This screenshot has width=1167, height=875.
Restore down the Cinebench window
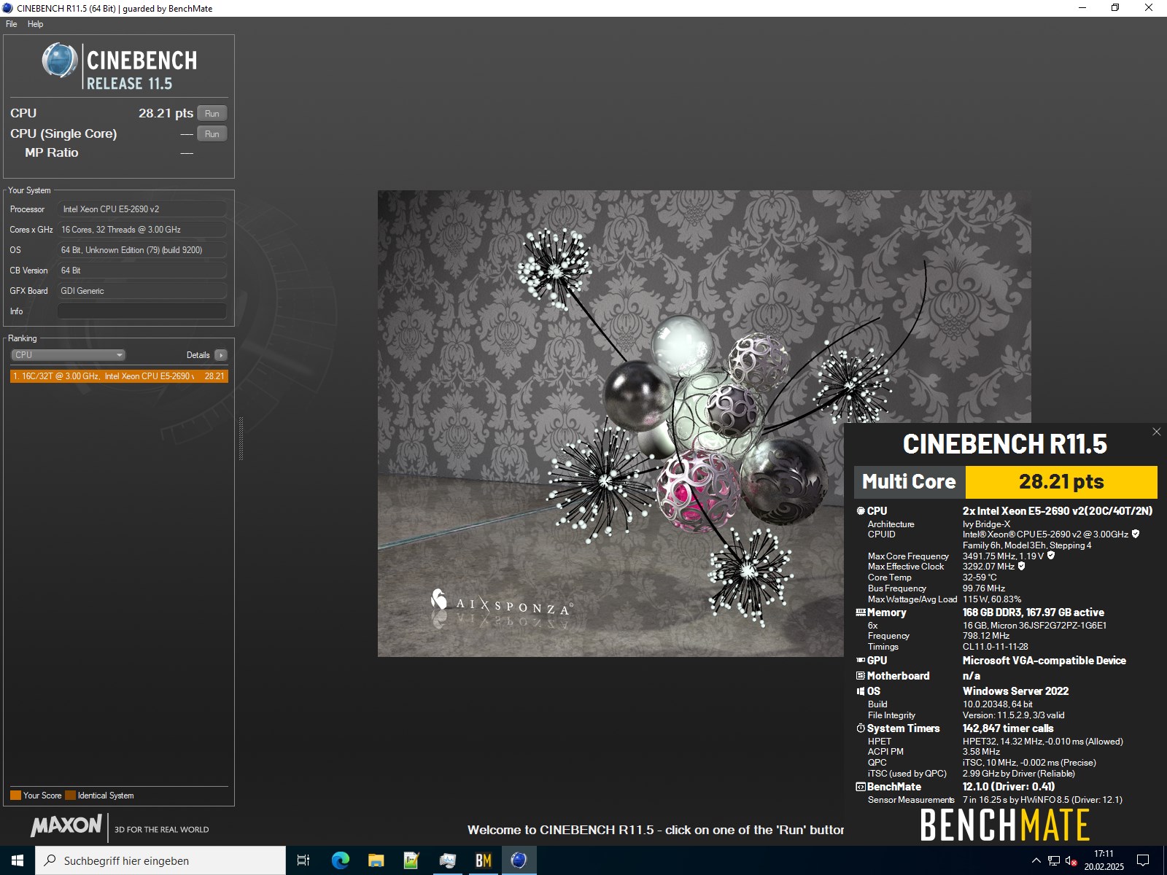[1115, 8]
